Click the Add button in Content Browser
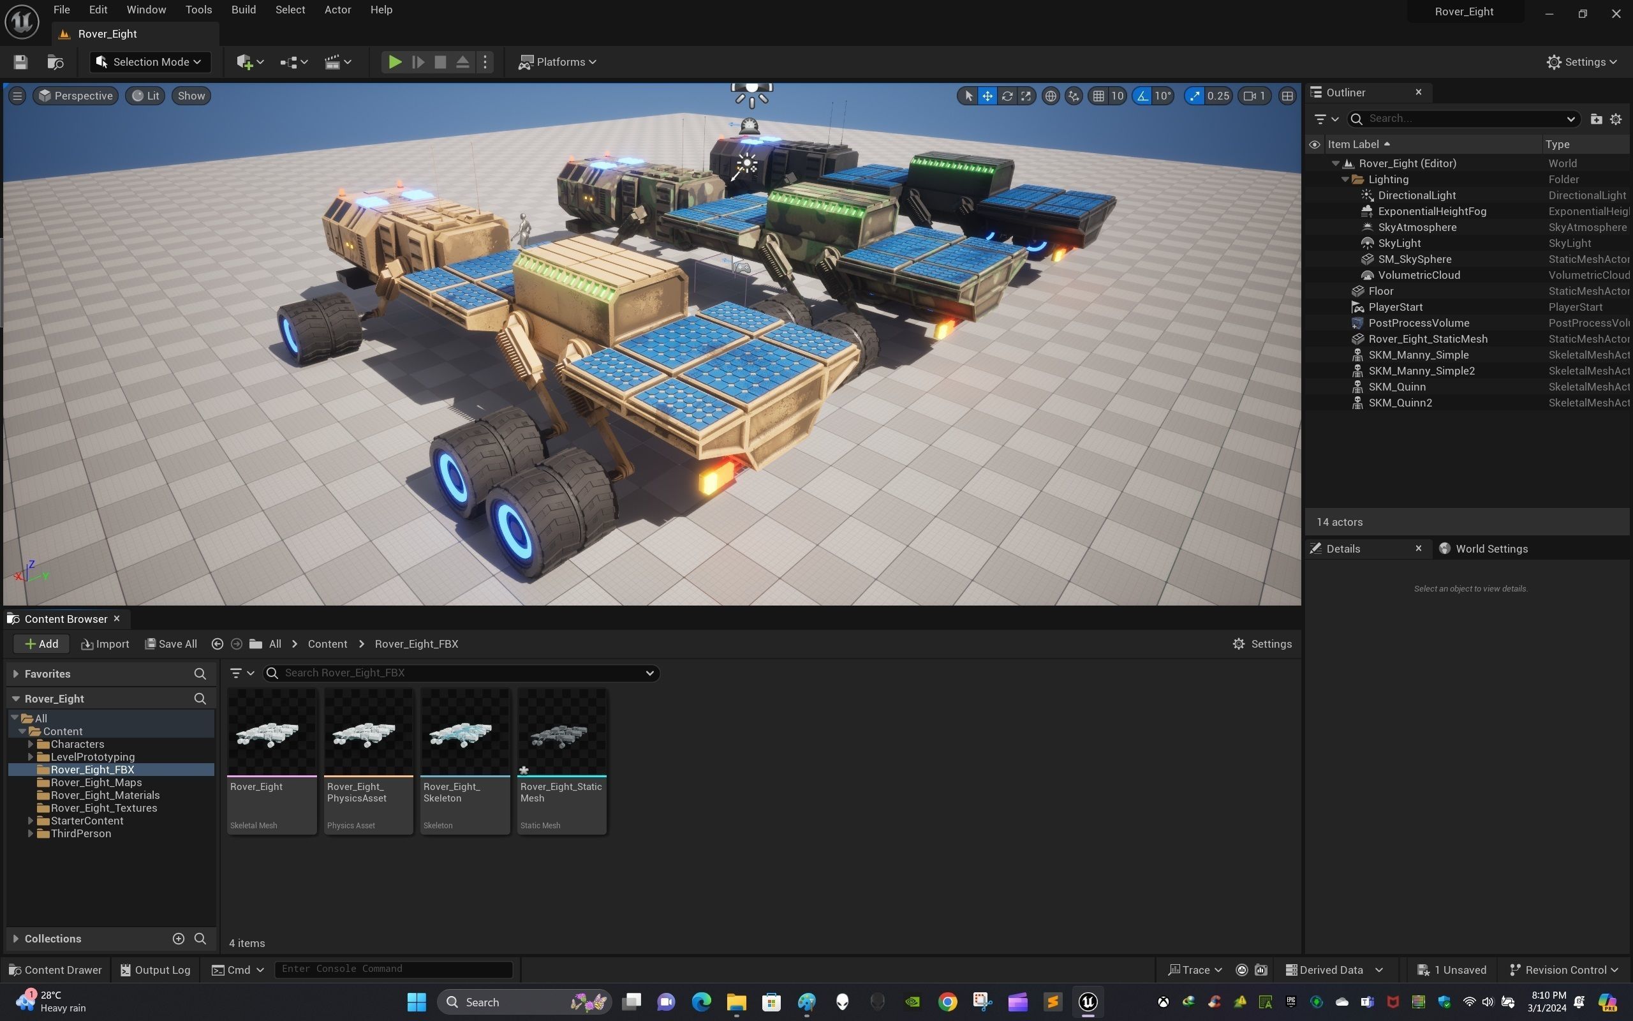 (41, 645)
